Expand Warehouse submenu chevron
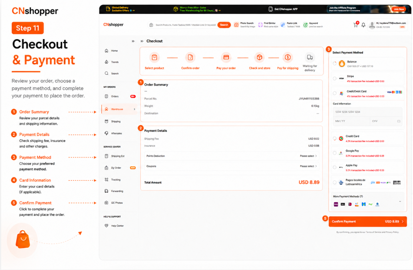This screenshot has height=270, width=413. tap(135, 109)
